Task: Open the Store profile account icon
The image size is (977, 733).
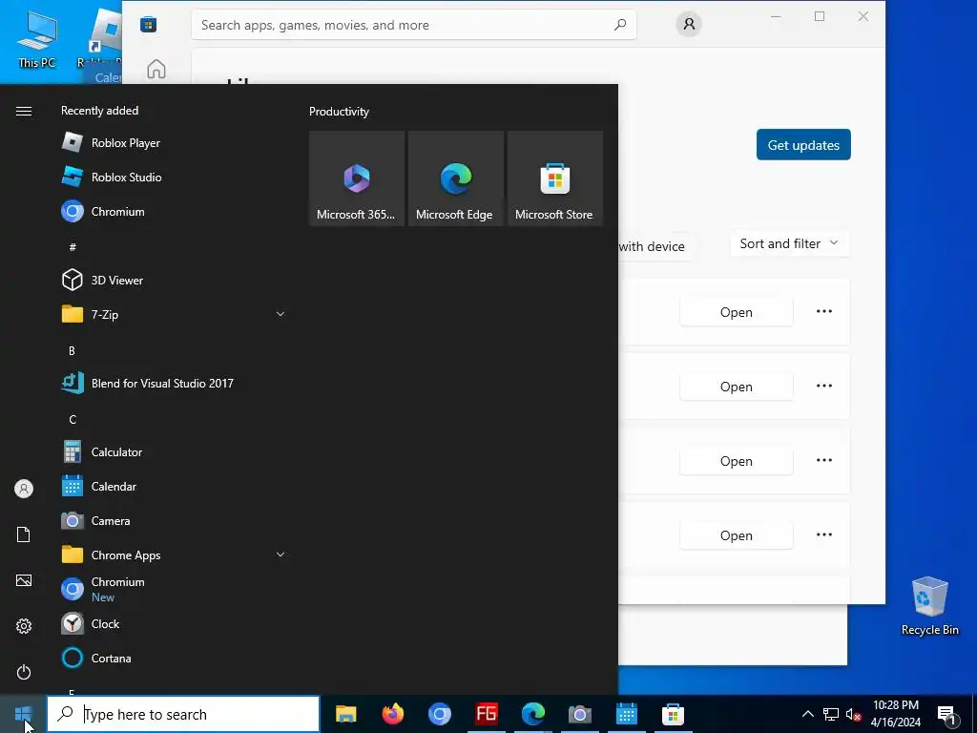Action: pyautogui.click(x=689, y=24)
